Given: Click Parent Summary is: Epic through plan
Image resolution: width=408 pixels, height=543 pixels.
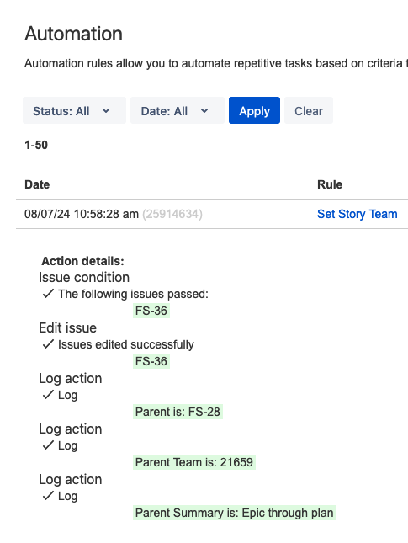Looking at the screenshot, I should click(x=234, y=513).
